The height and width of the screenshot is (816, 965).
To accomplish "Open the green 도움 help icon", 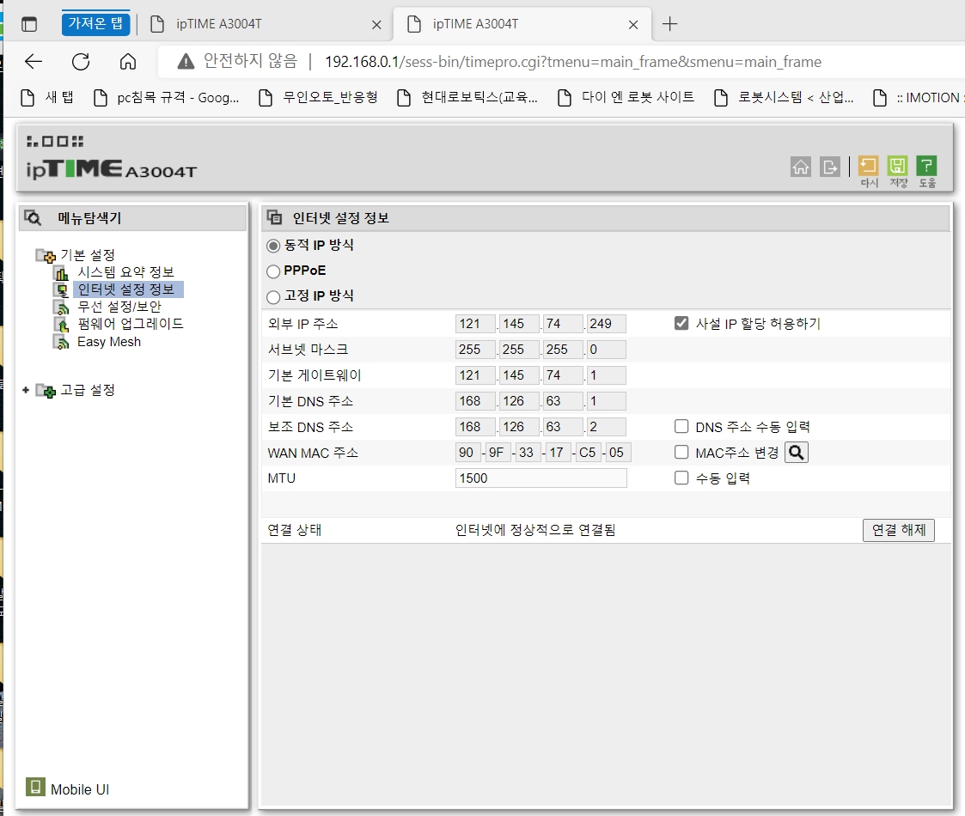I will (x=926, y=166).
